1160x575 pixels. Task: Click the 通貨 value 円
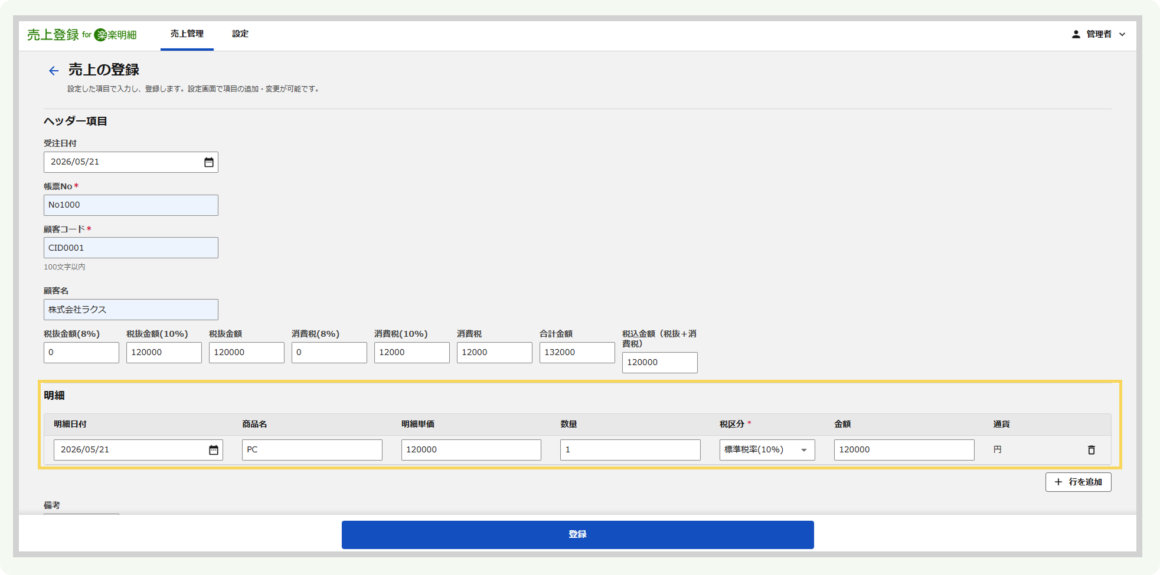(998, 450)
